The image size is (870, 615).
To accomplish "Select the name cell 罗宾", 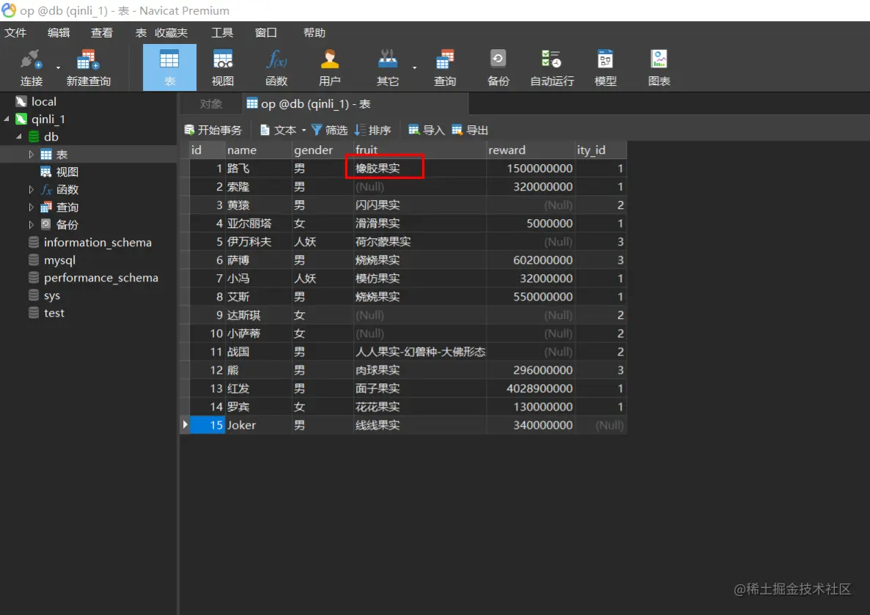I will (258, 407).
